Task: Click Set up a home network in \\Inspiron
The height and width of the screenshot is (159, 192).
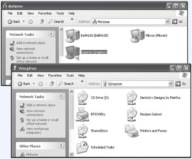Action: [42, 122]
